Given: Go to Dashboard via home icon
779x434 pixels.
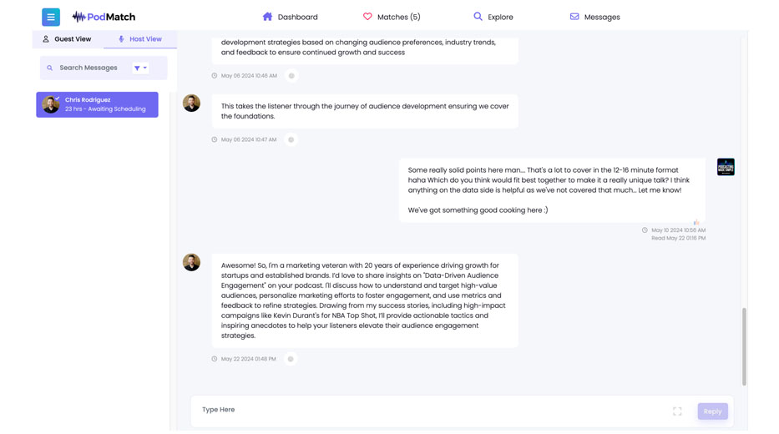Looking at the screenshot, I should tap(267, 17).
